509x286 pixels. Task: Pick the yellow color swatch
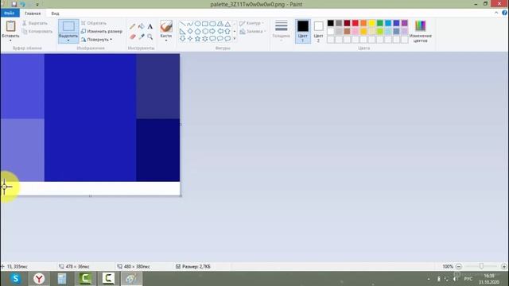[x=371, y=23]
